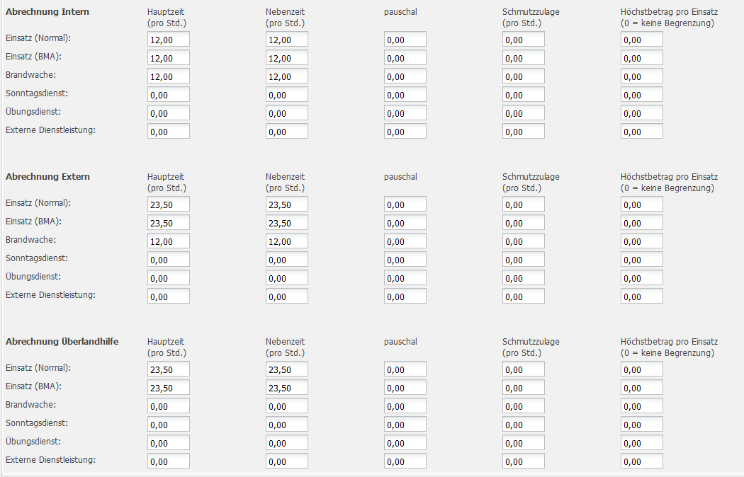
Task: Click Hauptzeit field for Brandwache Extern
Action: tap(169, 241)
